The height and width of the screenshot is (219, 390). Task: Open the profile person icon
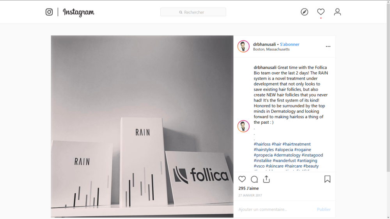point(337,12)
